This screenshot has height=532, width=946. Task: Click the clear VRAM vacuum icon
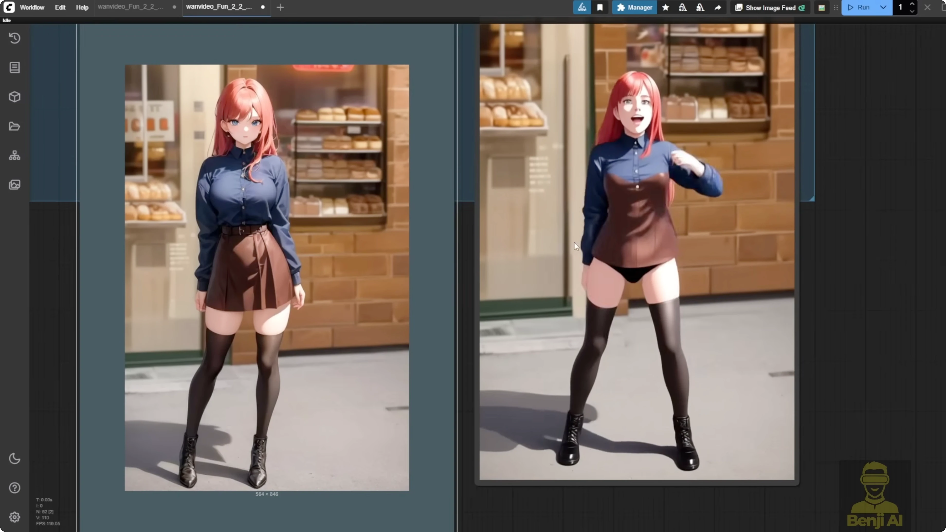683,7
